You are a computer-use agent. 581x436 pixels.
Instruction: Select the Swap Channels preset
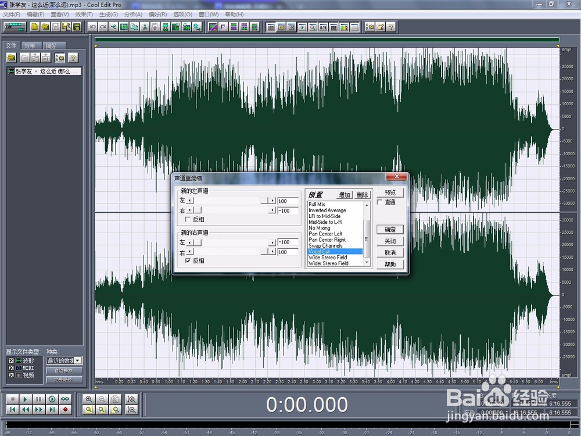pos(325,245)
